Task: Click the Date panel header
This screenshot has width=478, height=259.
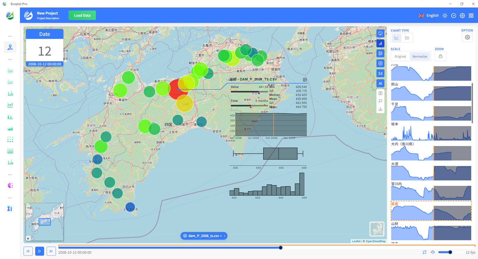Action: [x=44, y=34]
